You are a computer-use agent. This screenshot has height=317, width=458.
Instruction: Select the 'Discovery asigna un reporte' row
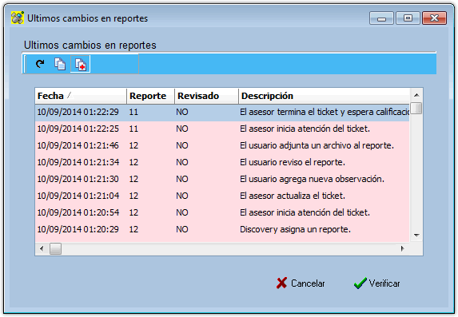pyautogui.click(x=222, y=229)
